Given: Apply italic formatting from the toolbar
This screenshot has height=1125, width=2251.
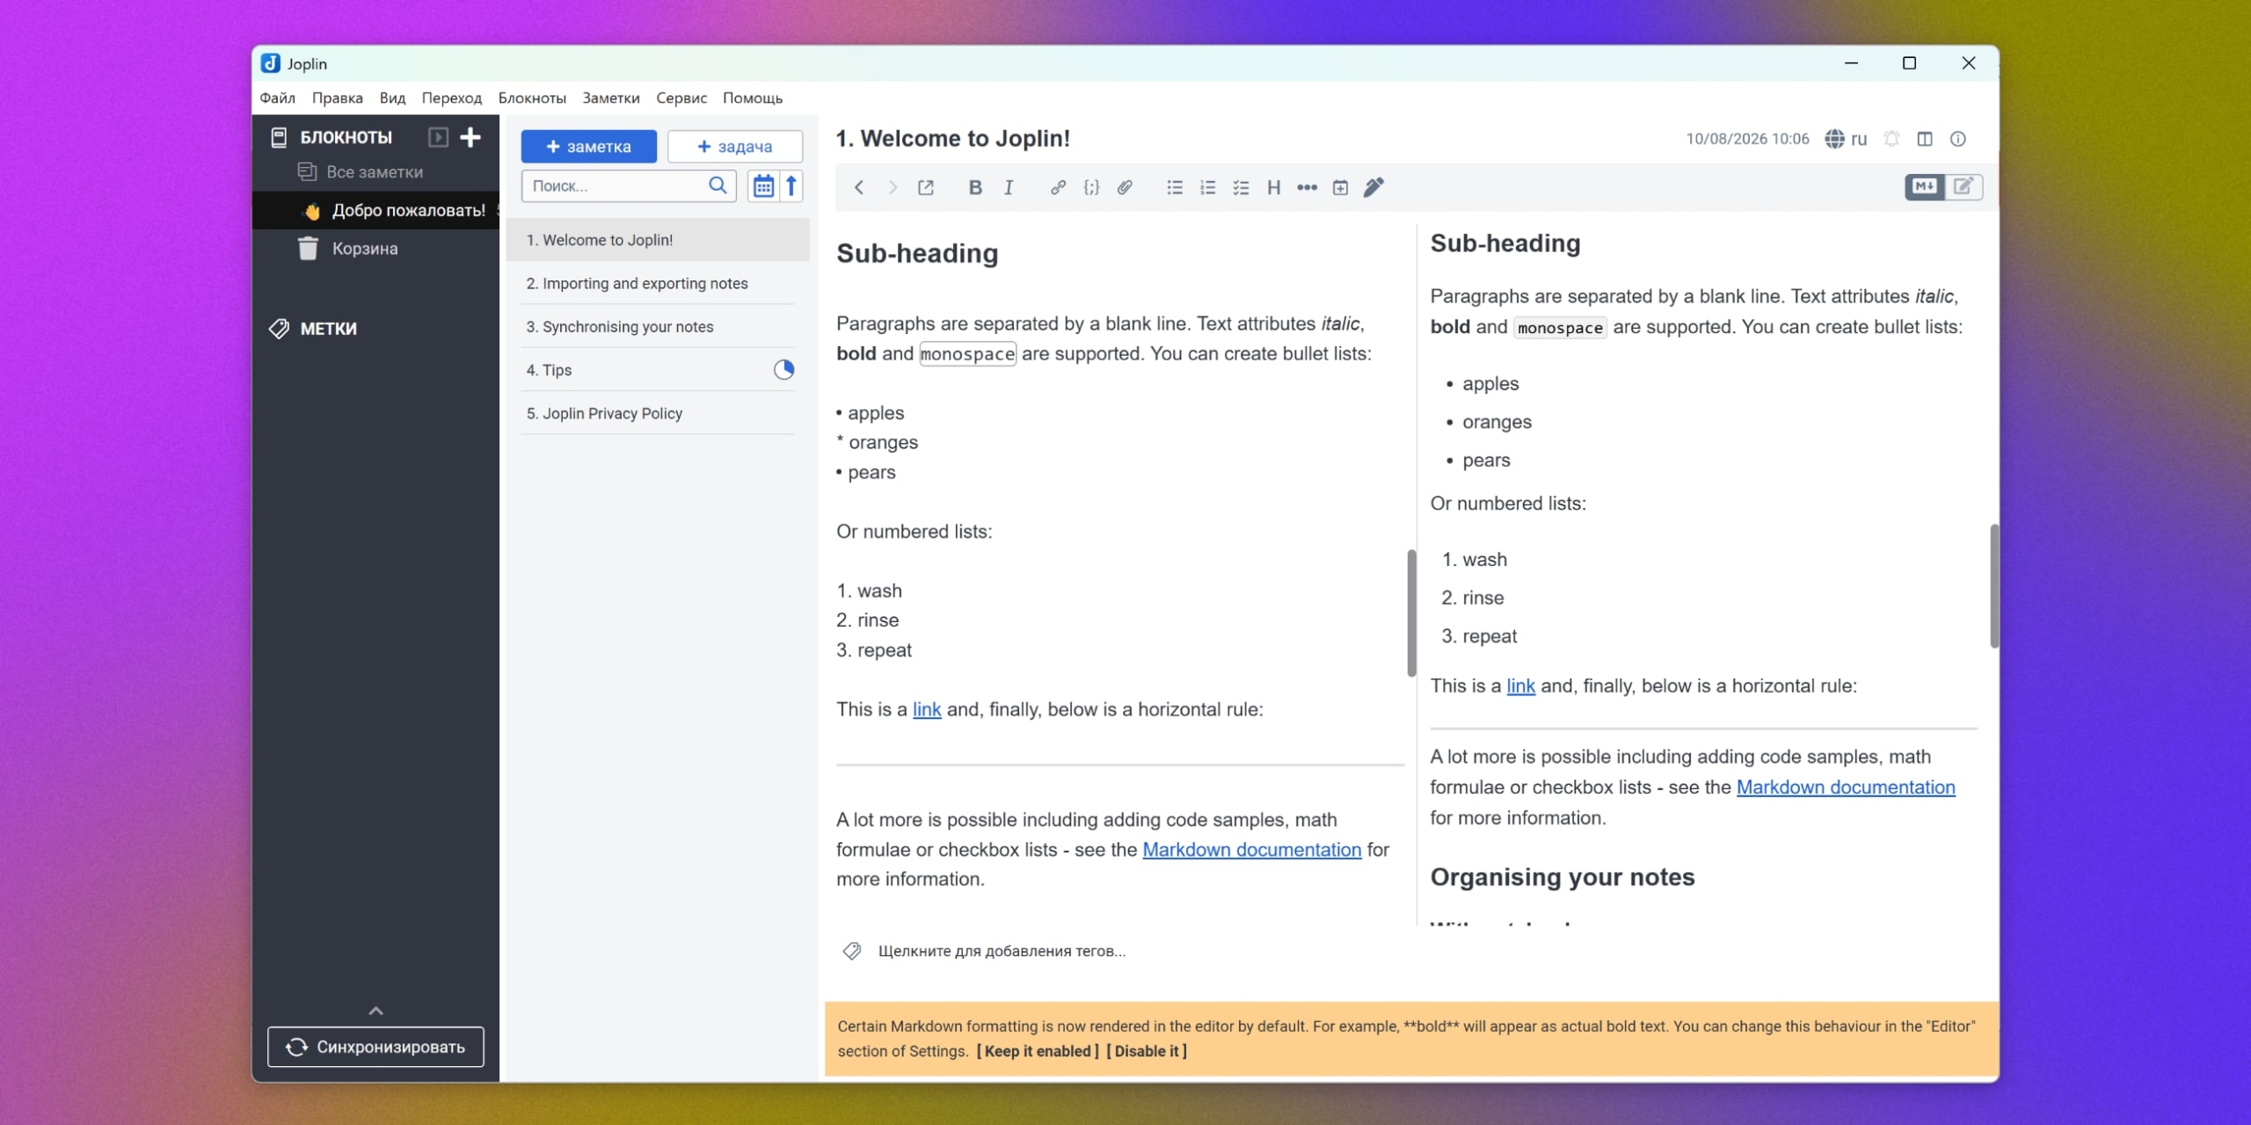Looking at the screenshot, I should pyautogui.click(x=1009, y=187).
